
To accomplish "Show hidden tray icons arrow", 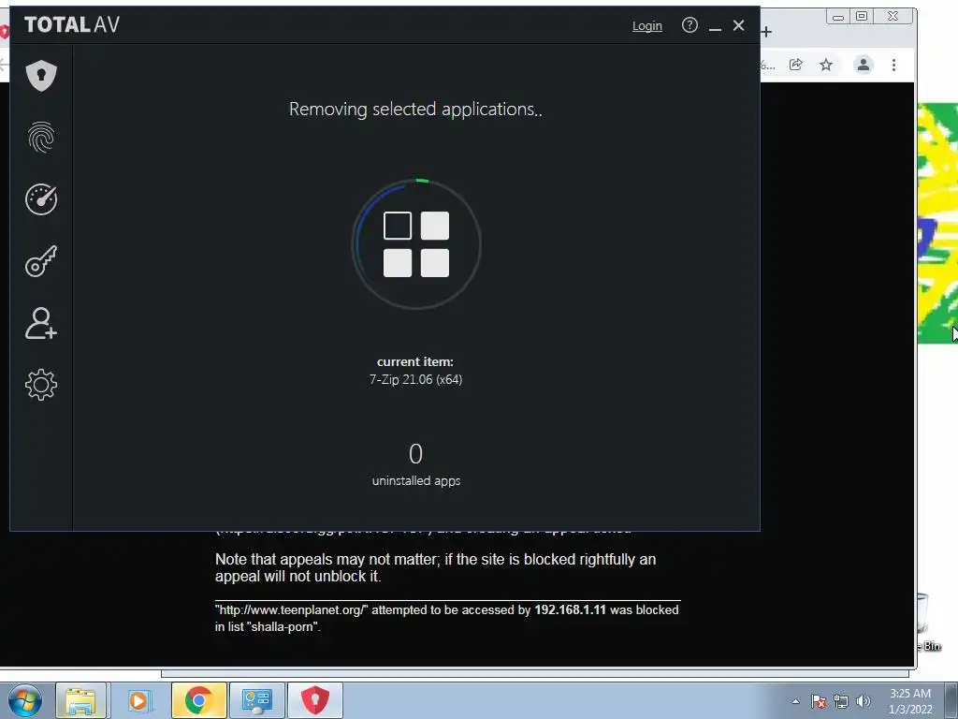I will pos(795,701).
